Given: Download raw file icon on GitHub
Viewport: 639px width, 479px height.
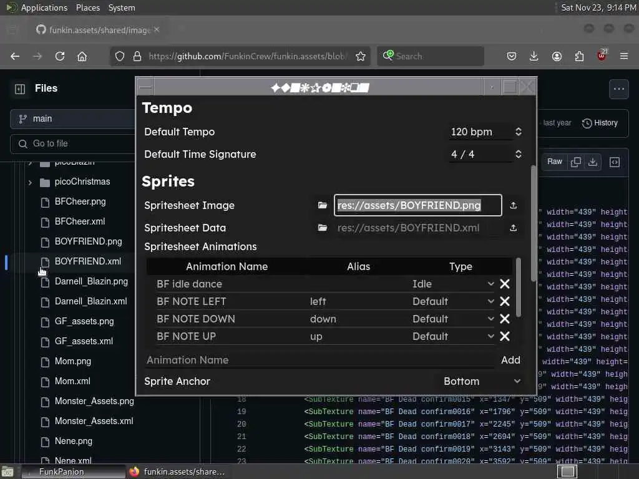Looking at the screenshot, I should click(x=593, y=162).
